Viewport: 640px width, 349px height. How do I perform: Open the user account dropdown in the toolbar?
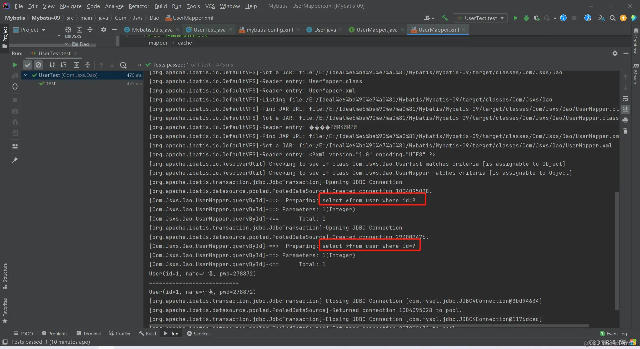point(429,18)
